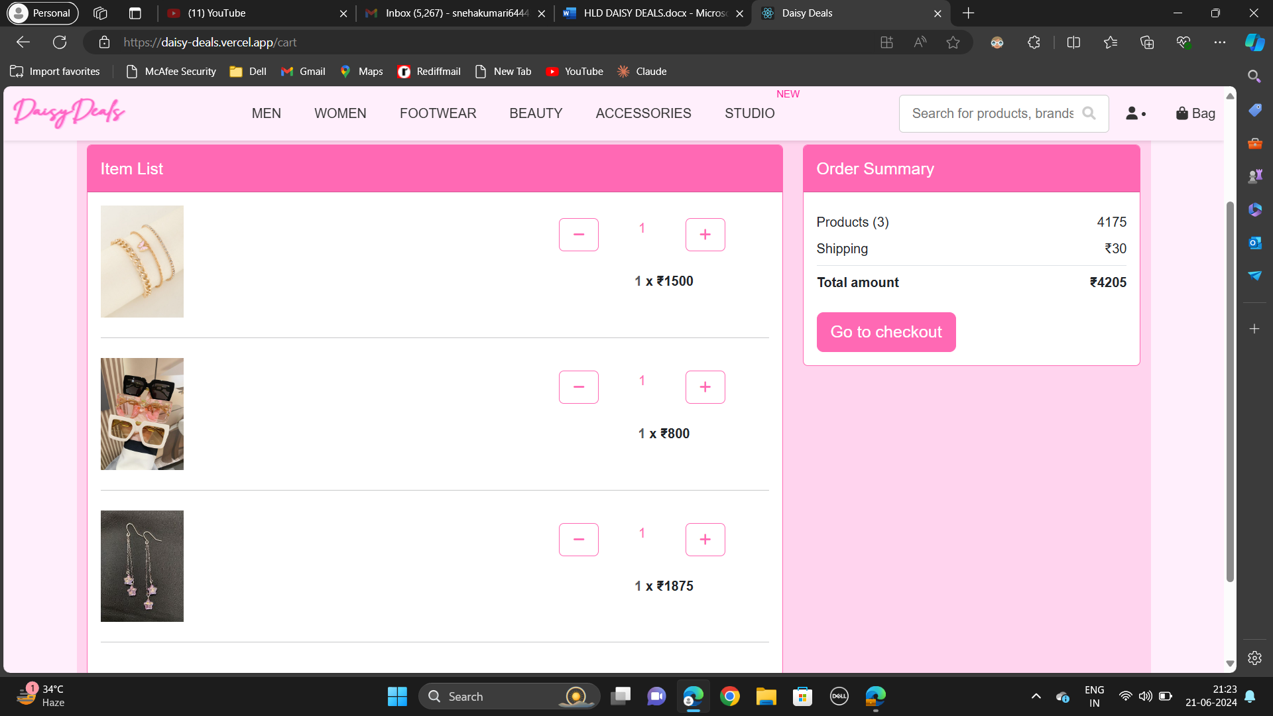1273x716 pixels.
Task: Toggle split screen view
Action: coord(1073,42)
